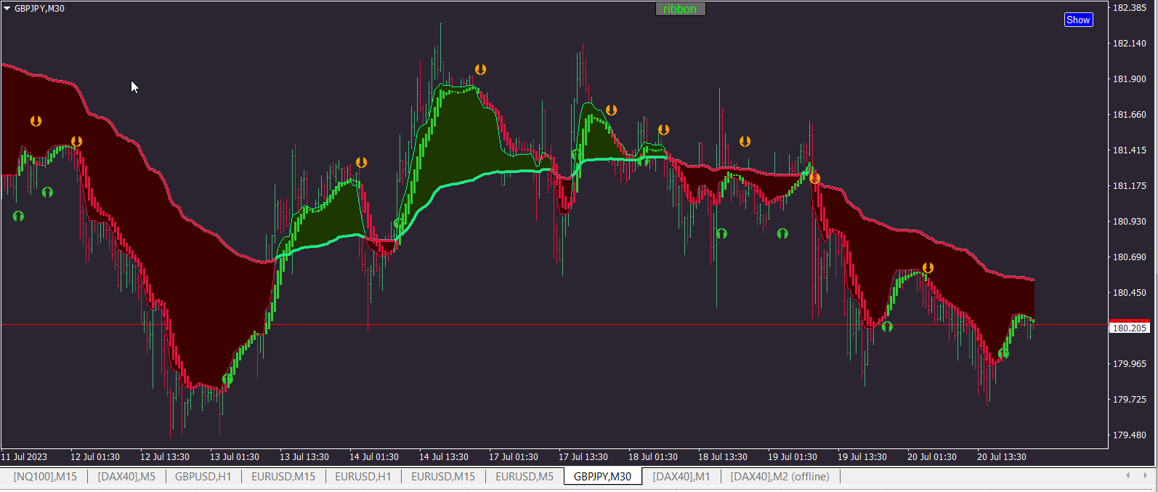This screenshot has width=1158, height=492.
Task: Click the 182.385 price scale label
Action: 1130,8
